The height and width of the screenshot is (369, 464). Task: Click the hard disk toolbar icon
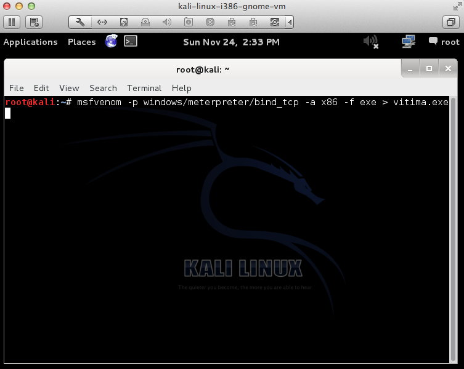(124, 22)
